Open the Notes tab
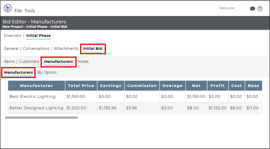Screen dimensions: 270x149 click(83, 62)
